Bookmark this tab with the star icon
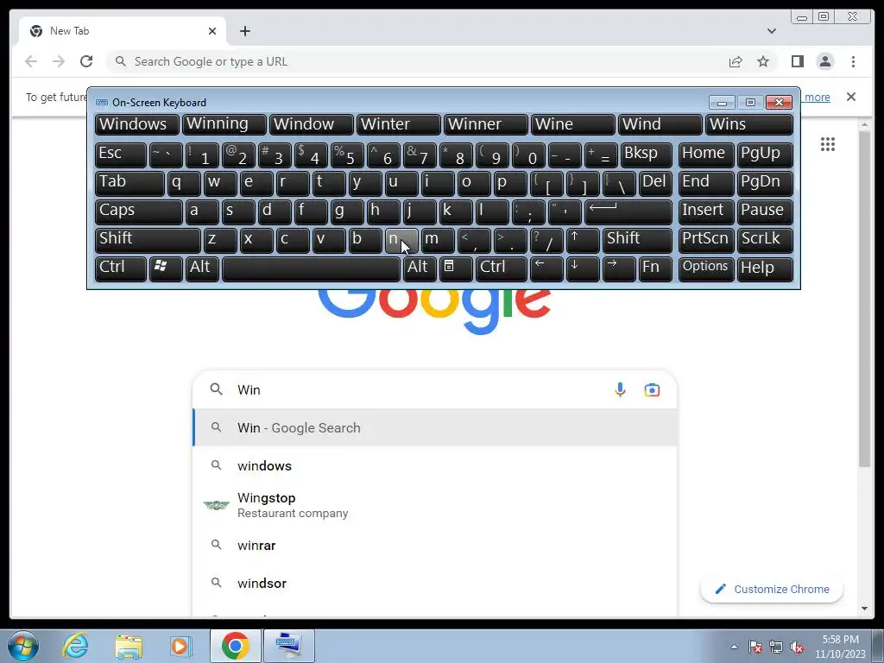Screen dimensions: 884x663 coord(763,61)
